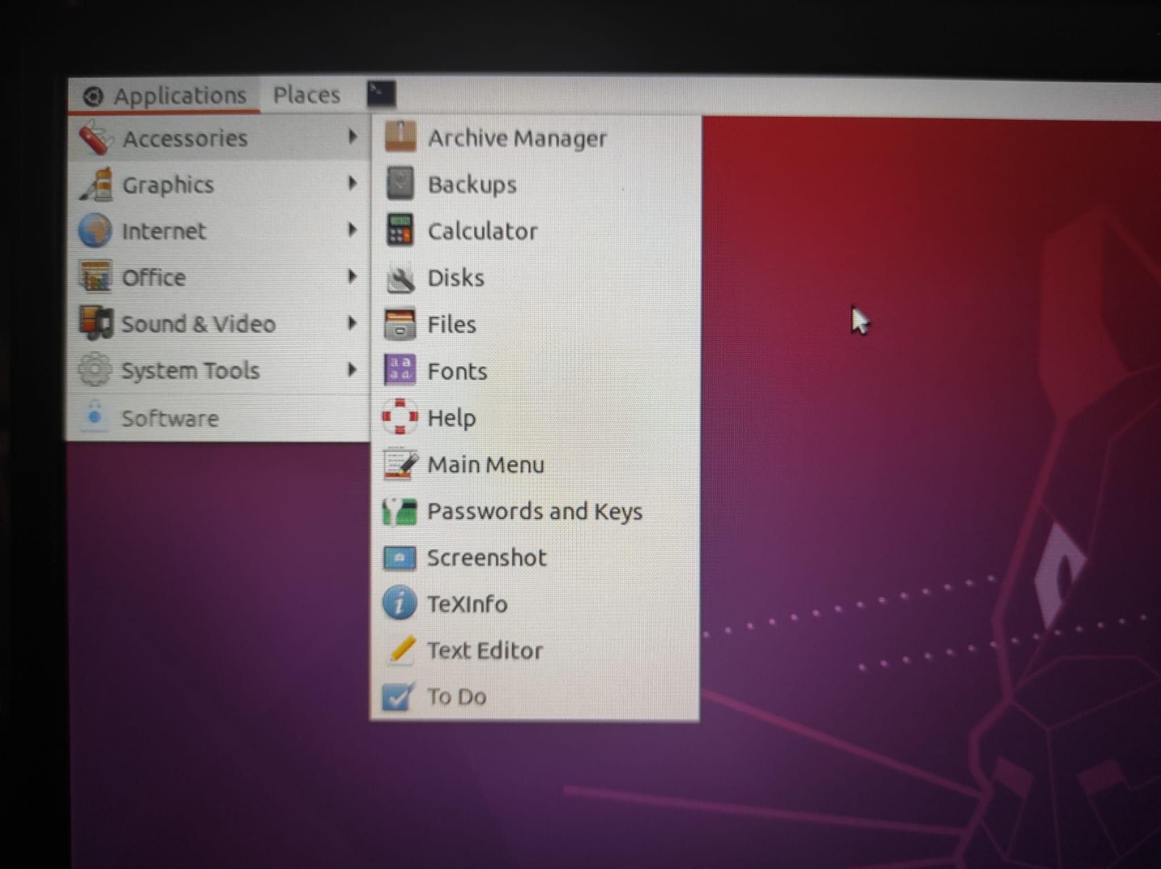
Task: Open the Places menu
Action: [307, 95]
